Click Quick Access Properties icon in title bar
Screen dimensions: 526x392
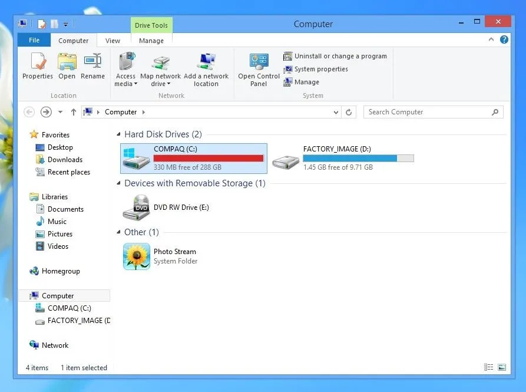(x=42, y=24)
